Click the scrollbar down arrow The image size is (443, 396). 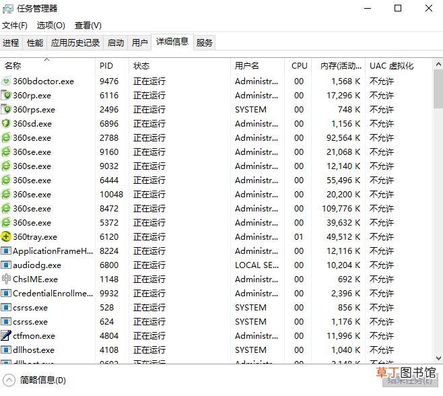click(x=438, y=358)
